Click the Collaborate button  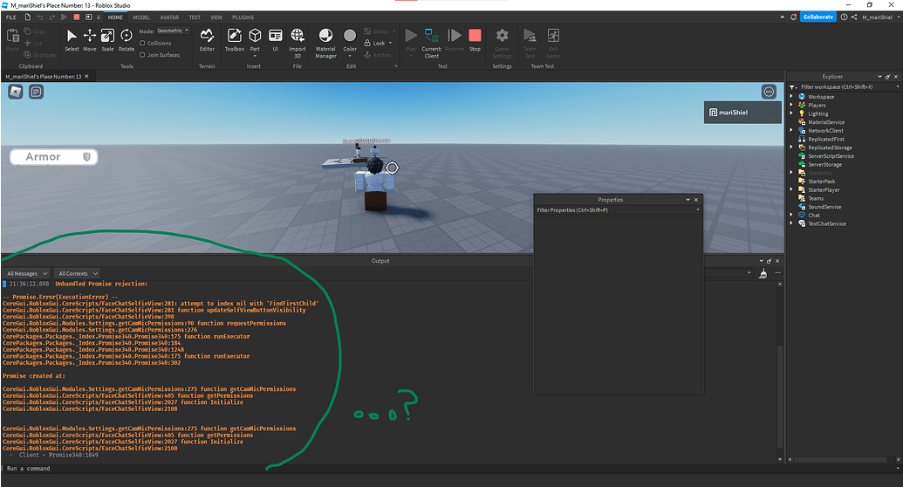pyautogui.click(x=817, y=17)
